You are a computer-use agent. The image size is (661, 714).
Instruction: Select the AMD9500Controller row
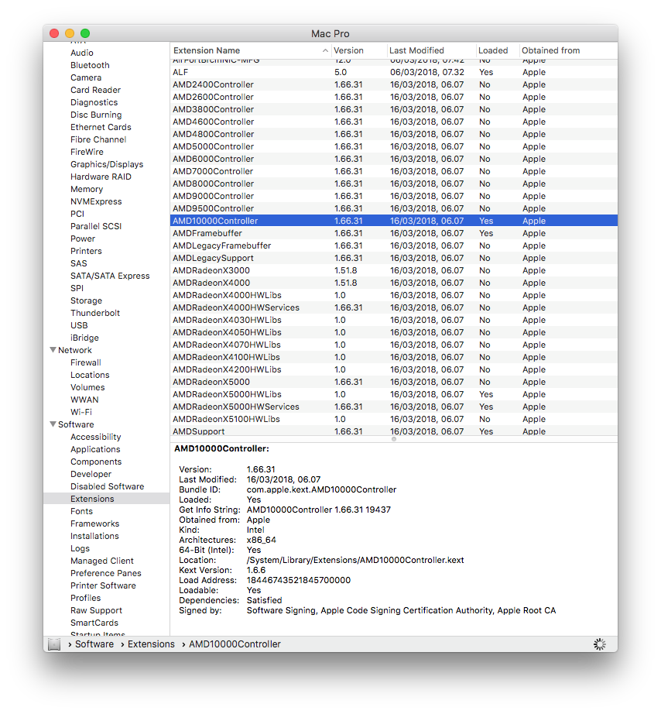tap(394, 208)
